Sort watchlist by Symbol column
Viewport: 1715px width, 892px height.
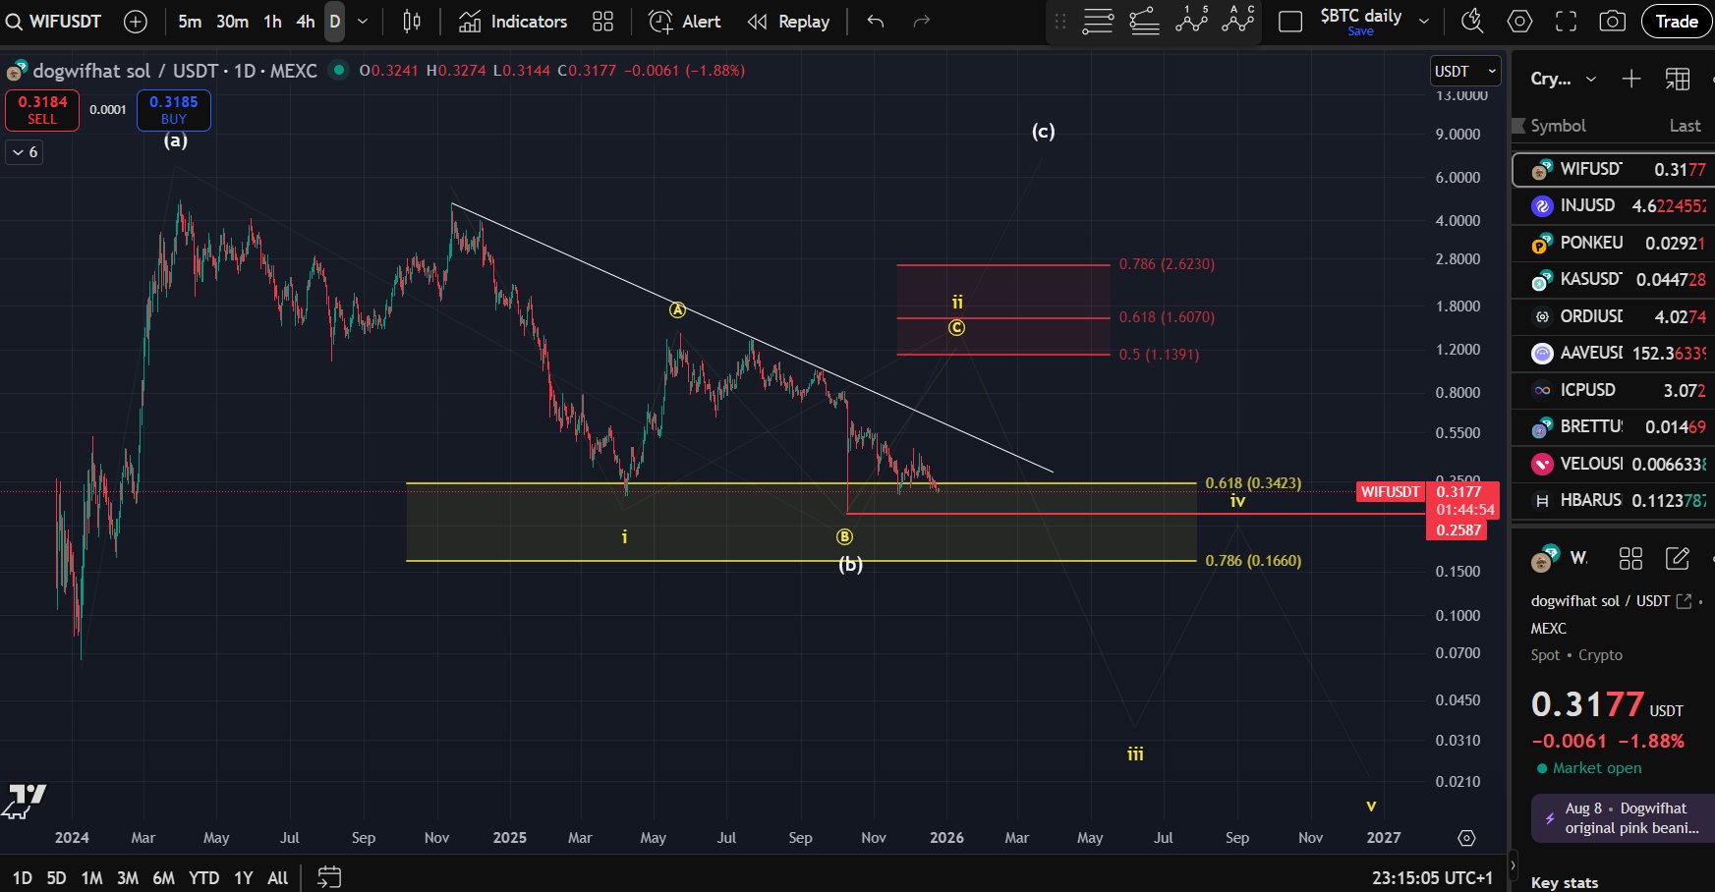1558,126
